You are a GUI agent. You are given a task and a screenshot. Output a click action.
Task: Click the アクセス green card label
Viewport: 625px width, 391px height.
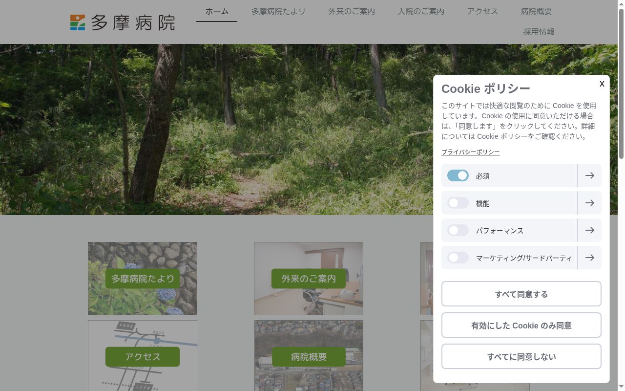click(143, 357)
